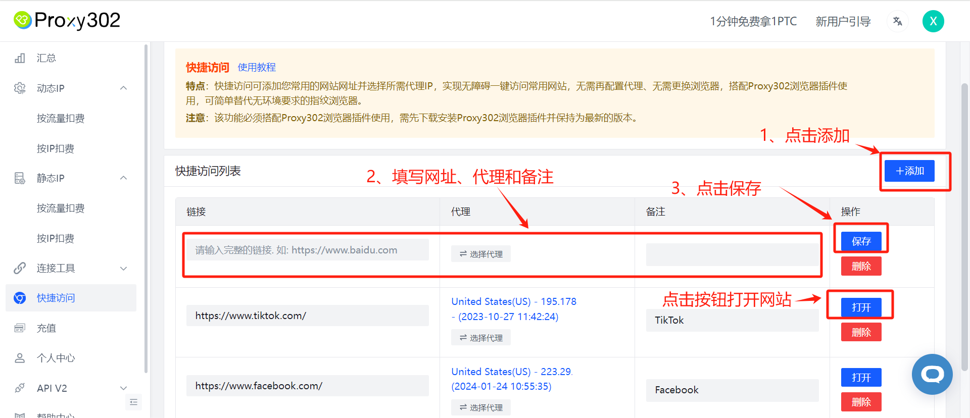The height and width of the screenshot is (418, 970).
Task: Click the https://www.facebook.com/ link field
Action: tap(308, 386)
